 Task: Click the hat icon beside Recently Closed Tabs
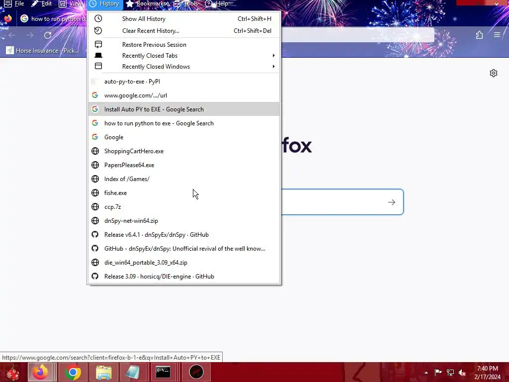(98, 56)
